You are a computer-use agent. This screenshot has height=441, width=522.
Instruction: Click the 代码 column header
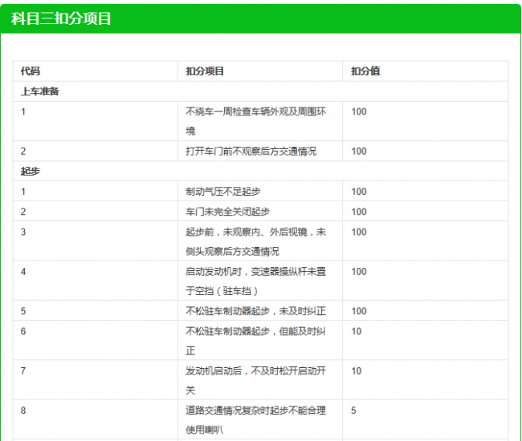click(31, 71)
